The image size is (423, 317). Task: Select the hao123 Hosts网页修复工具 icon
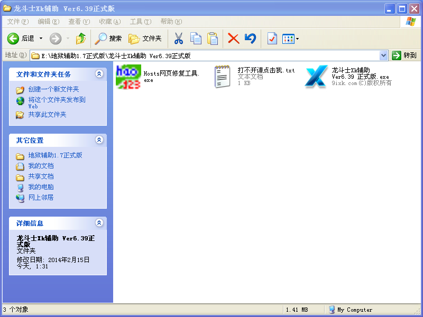click(x=128, y=77)
